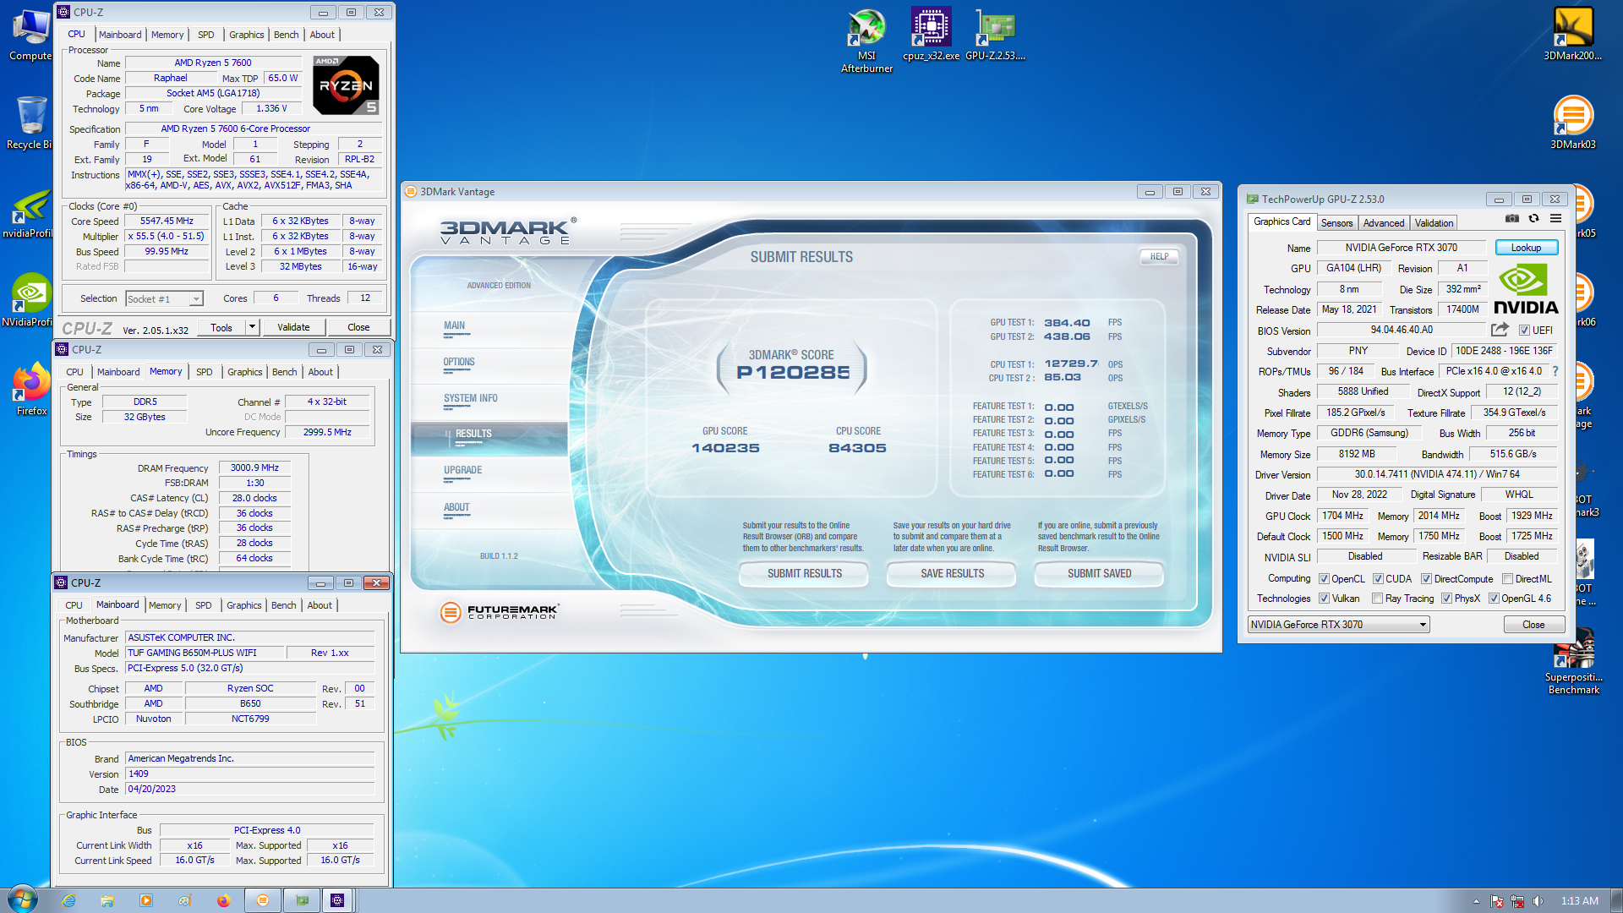Toggle the CUDA checkbox
The image size is (1623, 913).
coord(1378,579)
